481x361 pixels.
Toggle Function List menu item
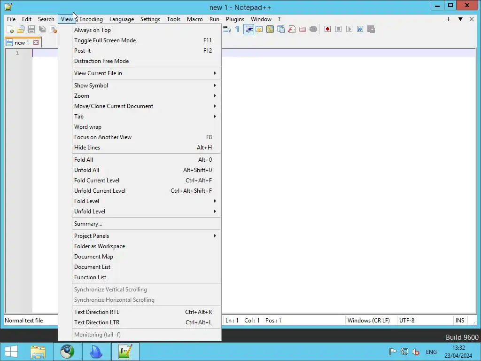(x=147, y=277)
